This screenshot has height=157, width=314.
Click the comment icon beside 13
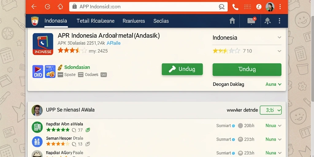pos(74,144)
